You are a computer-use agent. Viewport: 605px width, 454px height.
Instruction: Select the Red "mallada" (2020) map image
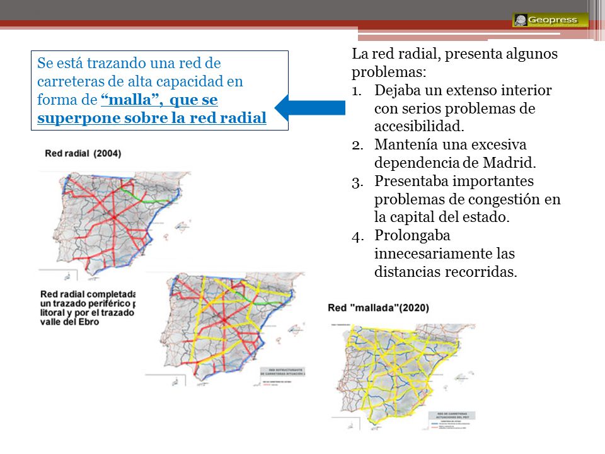coord(403,376)
